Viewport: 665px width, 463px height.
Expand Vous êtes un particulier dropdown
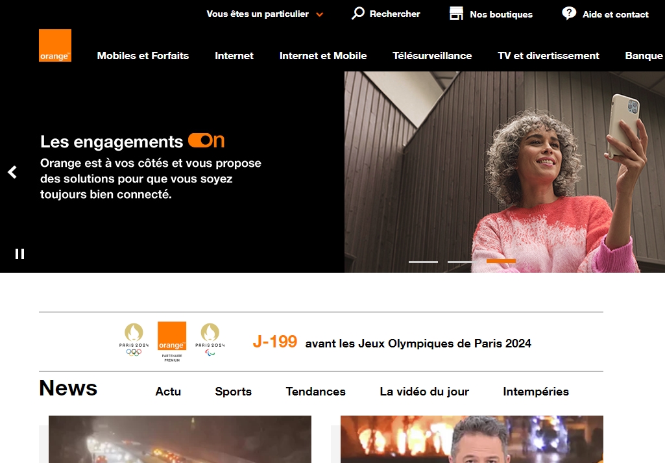point(265,14)
